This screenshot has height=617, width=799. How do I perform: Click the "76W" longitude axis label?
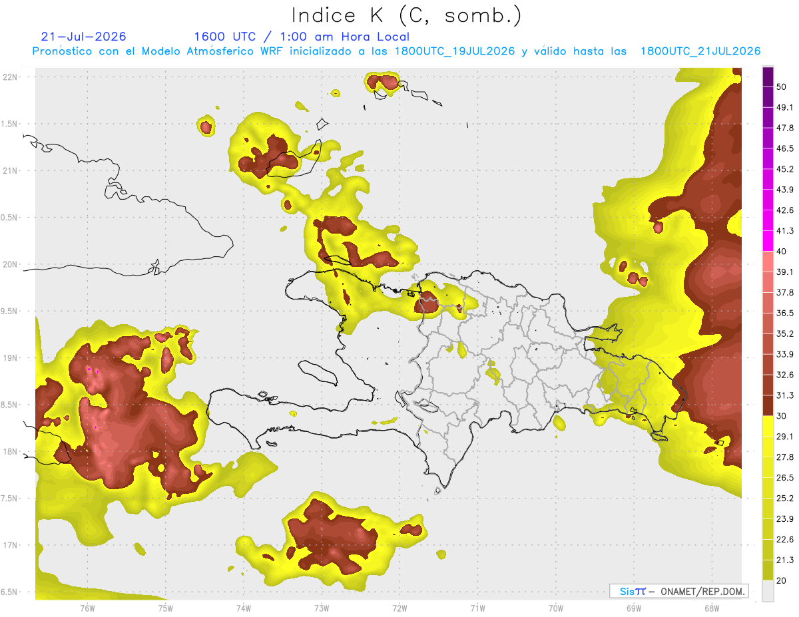click(x=87, y=608)
